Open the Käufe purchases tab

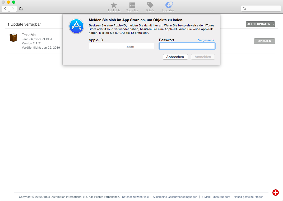pyautogui.click(x=150, y=7)
